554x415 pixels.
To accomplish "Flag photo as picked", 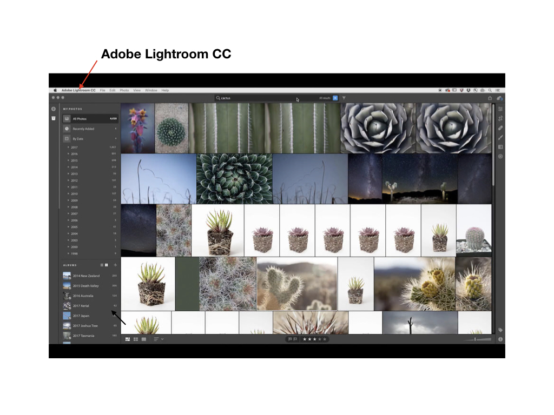I will click(x=290, y=339).
